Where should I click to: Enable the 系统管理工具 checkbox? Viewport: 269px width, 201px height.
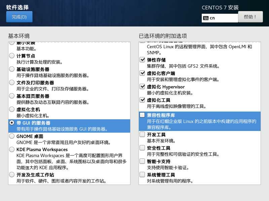click(142, 175)
